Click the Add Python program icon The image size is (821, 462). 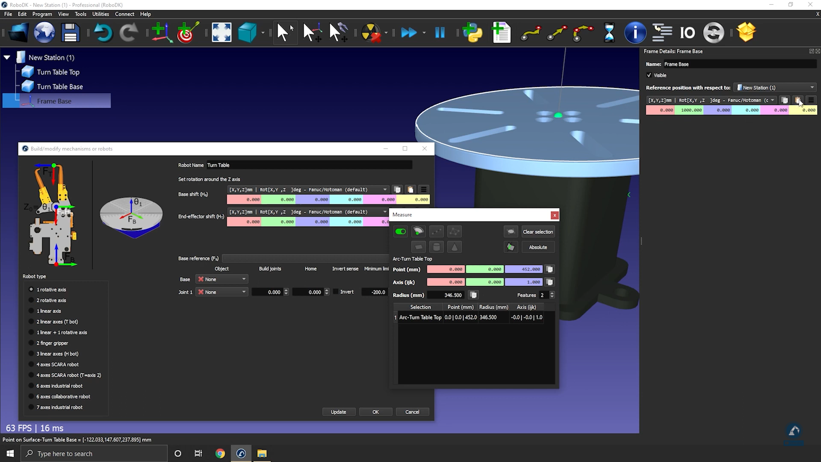[473, 33]
